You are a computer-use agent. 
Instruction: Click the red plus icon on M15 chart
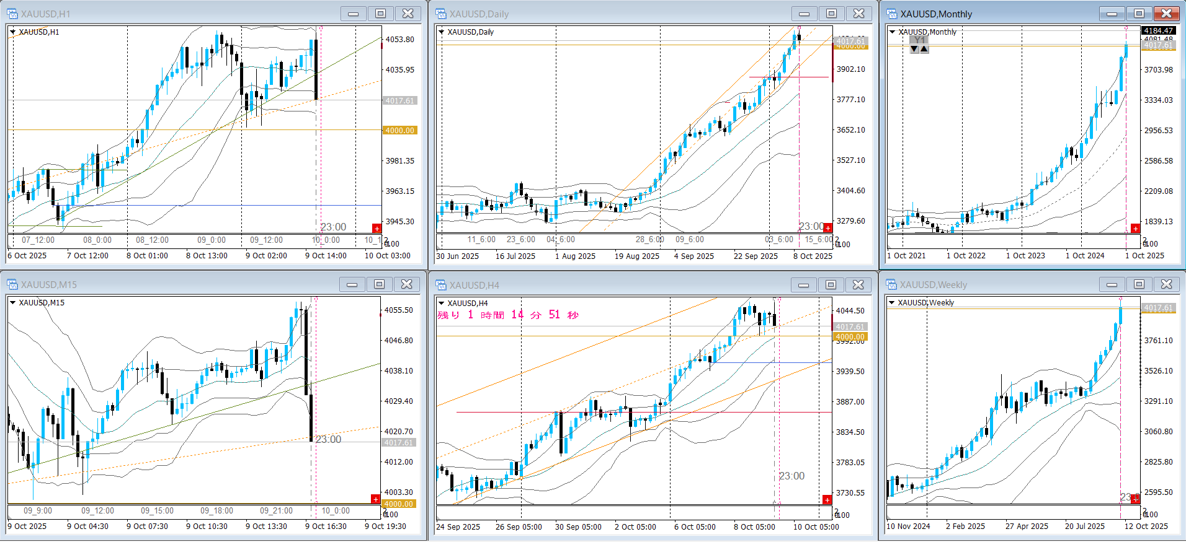[x=375, y=499]
